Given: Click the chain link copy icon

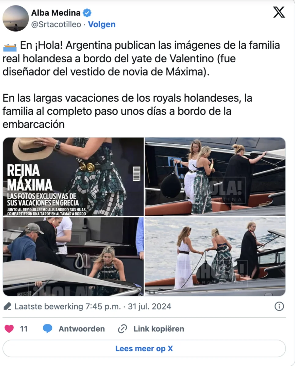Looking at the screenshot, I should point(122,329).
